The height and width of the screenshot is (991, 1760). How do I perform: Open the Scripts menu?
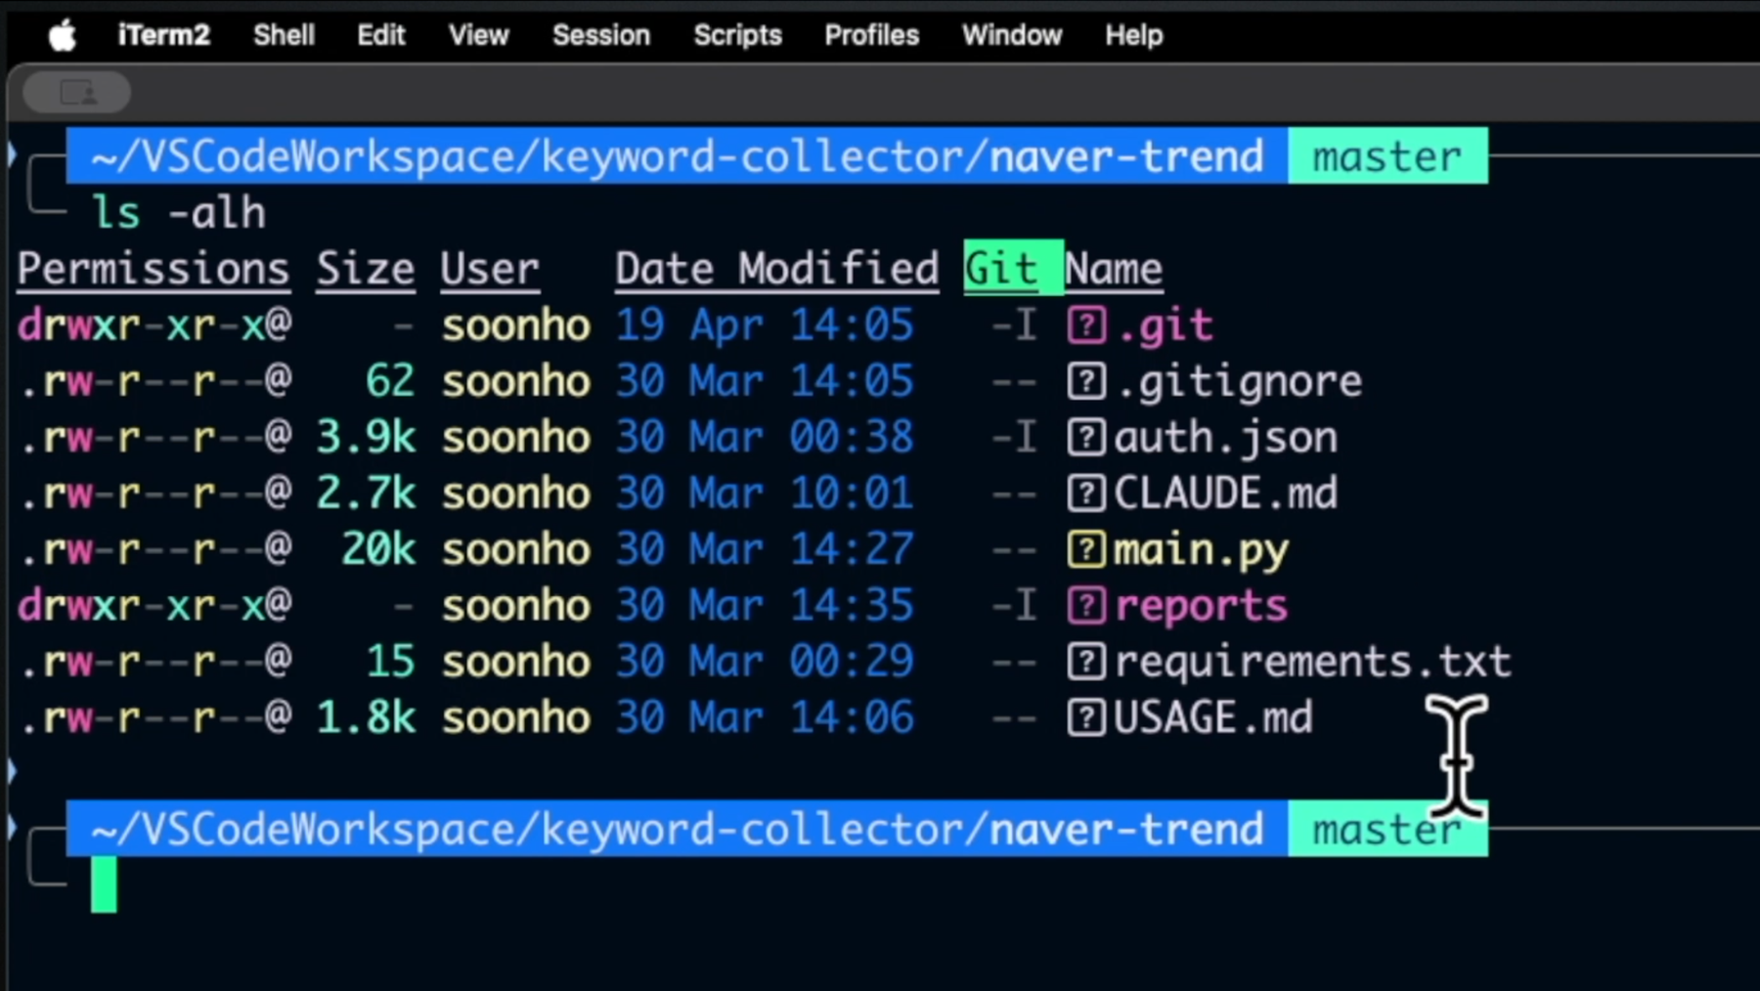737,35
